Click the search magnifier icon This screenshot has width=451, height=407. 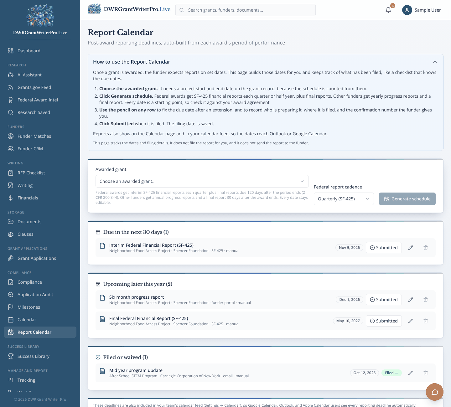click(182, 10)
